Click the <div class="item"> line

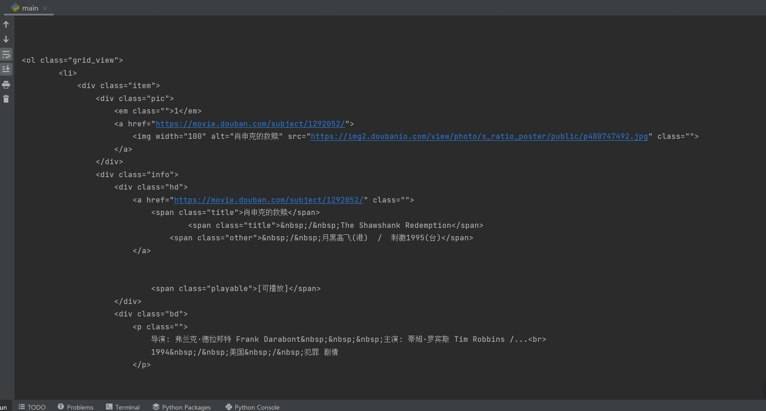point(119,86)
